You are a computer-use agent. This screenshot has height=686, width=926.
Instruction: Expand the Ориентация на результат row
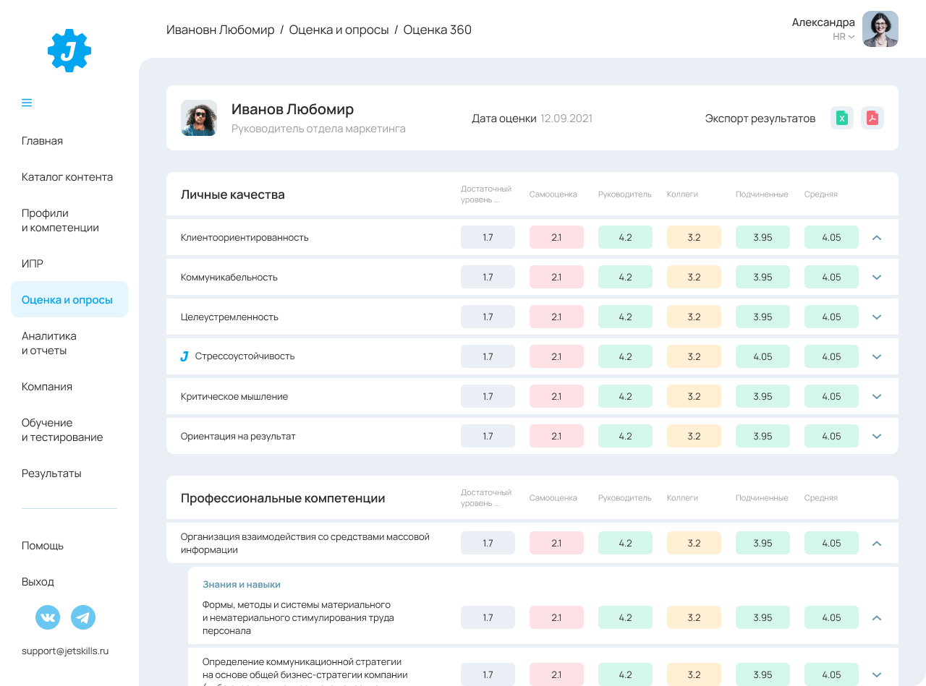point(877,436)
